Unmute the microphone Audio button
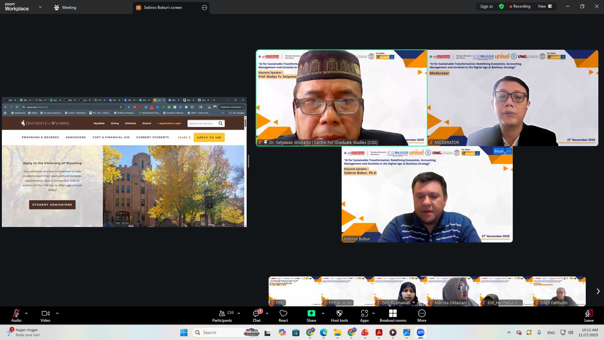This screenshot has height=340, width=604. point(16,316)
